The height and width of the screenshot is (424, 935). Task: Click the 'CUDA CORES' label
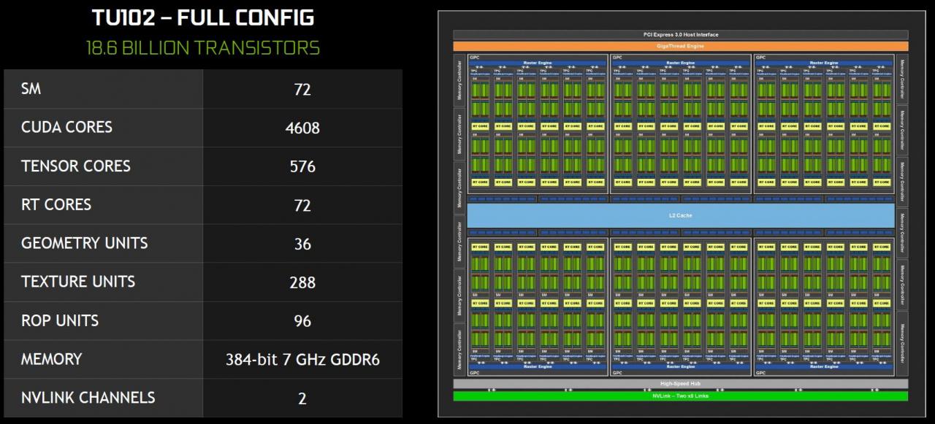tap(66, 127)
